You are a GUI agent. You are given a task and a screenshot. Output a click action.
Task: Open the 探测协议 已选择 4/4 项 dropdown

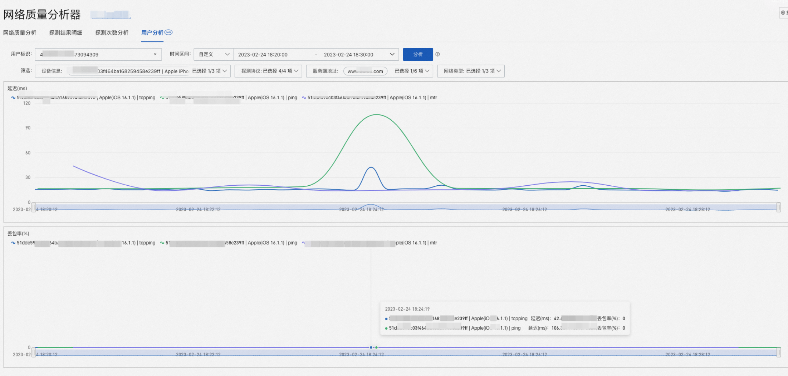pyautogui.click(x=268, y=71)
